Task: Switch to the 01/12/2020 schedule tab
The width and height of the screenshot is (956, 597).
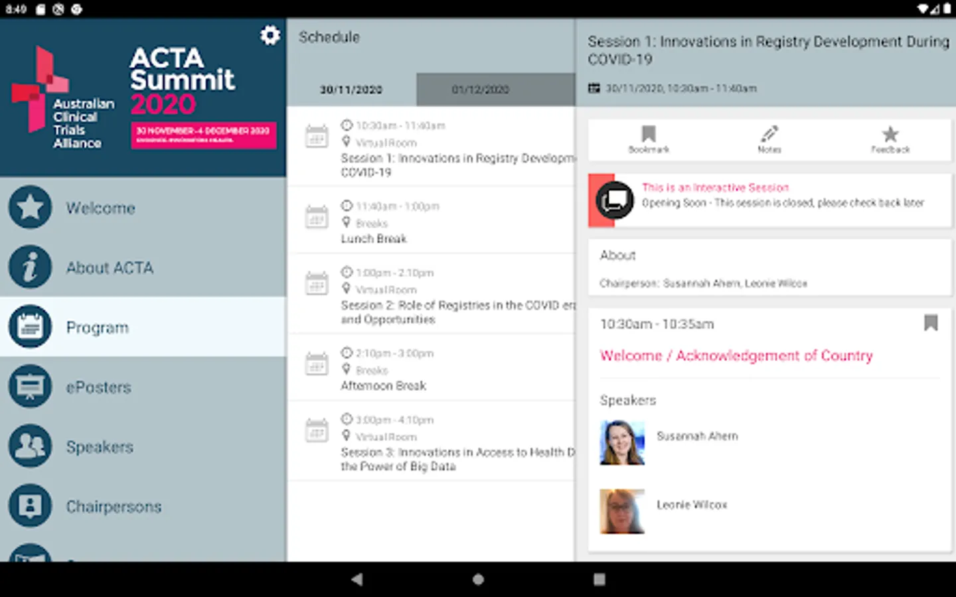Action: pos(495,90)
